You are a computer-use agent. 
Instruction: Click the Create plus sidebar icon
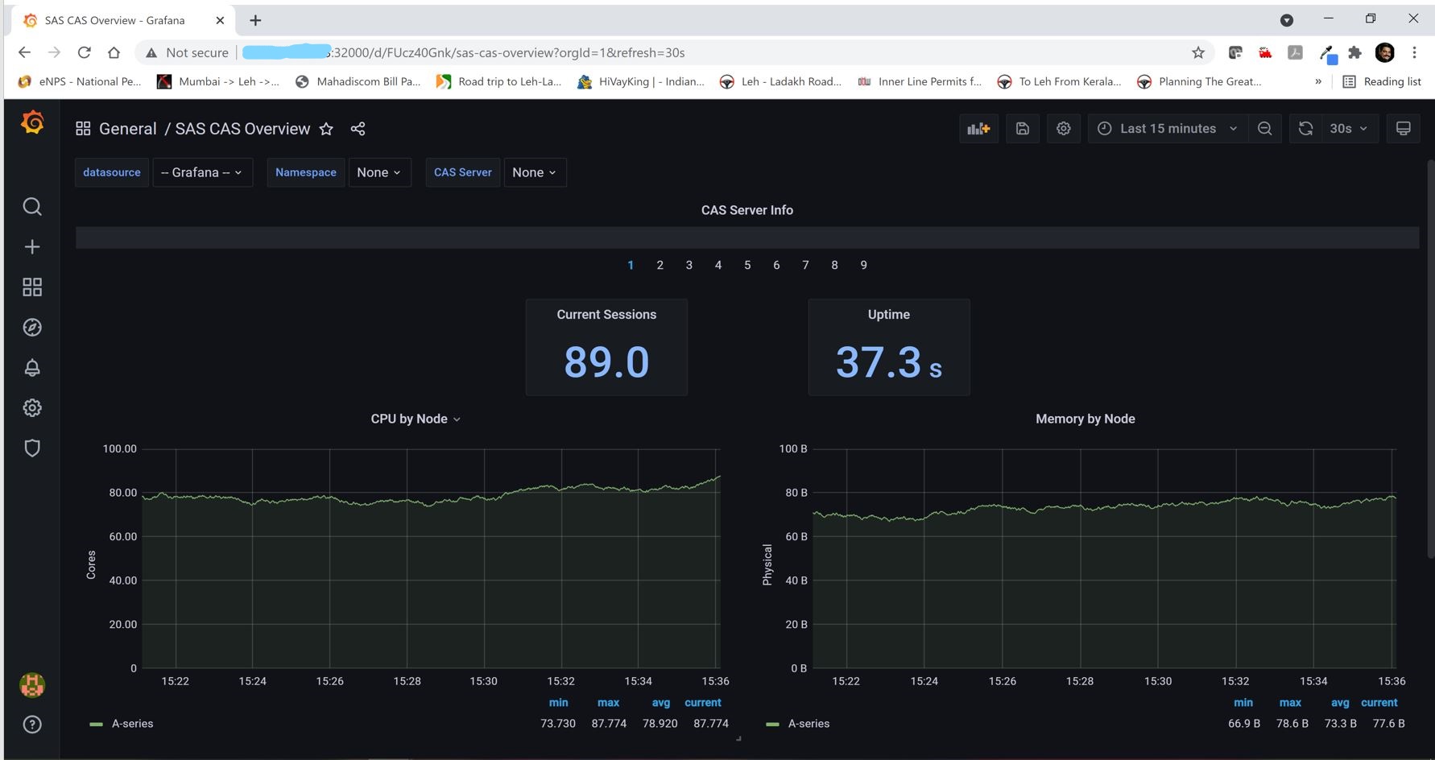[32, 247]
